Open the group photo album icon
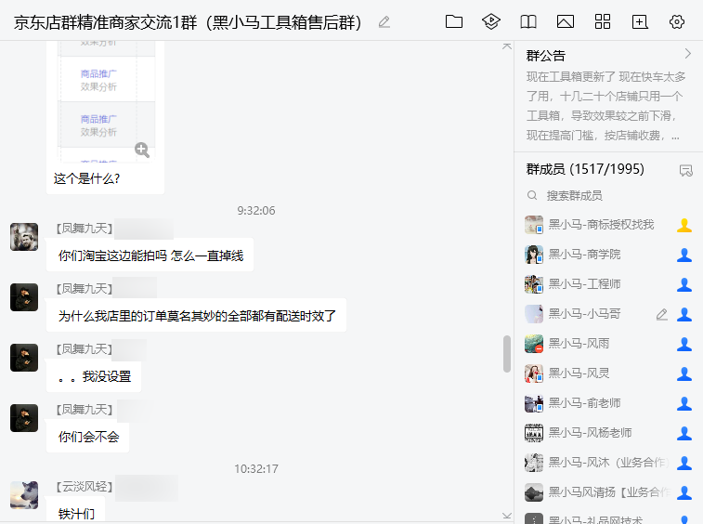Image resolution: width=703 pixels, height=524 pixels. 566,22
